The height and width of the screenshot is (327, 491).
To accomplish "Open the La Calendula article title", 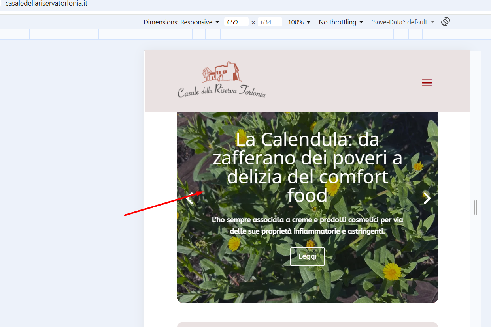I will 307,167.
